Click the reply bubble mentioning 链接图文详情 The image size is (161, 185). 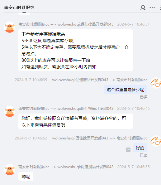pos(76,121)
